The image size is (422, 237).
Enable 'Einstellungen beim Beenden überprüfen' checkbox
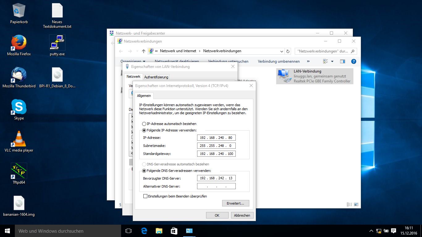click(x=146, y=196)
